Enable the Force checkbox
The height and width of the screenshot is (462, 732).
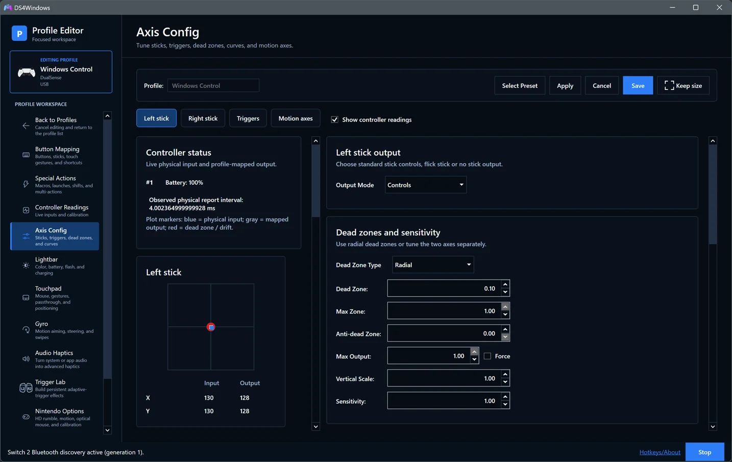click(x=487, y=356)
